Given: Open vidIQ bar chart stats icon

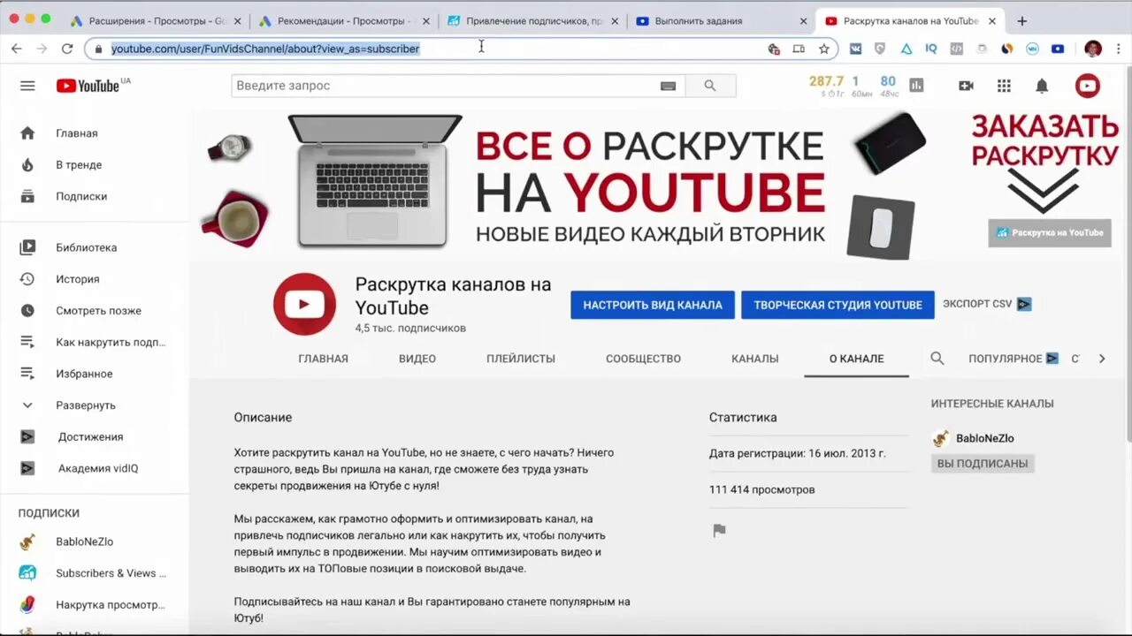Looking at the screenshot, I should click(916, 86).
